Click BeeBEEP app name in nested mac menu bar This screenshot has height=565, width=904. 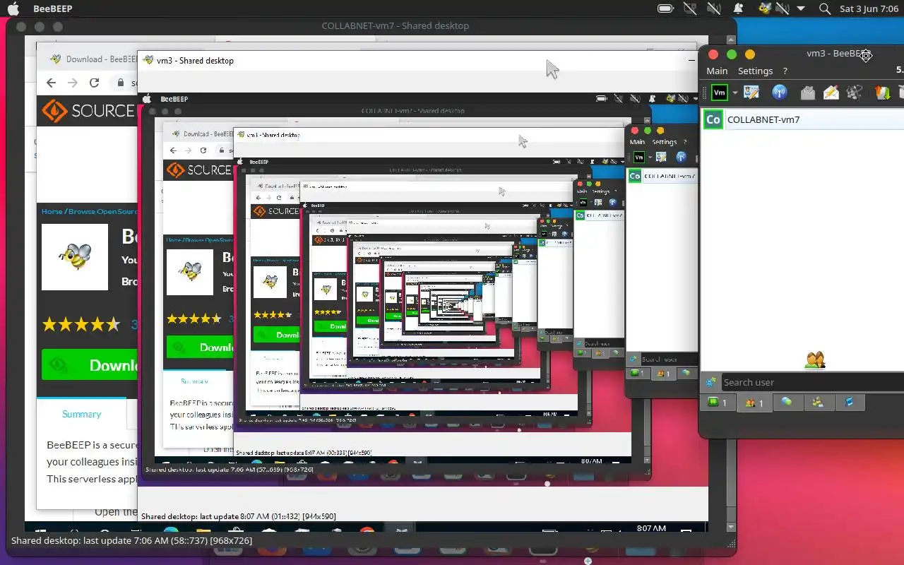(x=174, y=100)
